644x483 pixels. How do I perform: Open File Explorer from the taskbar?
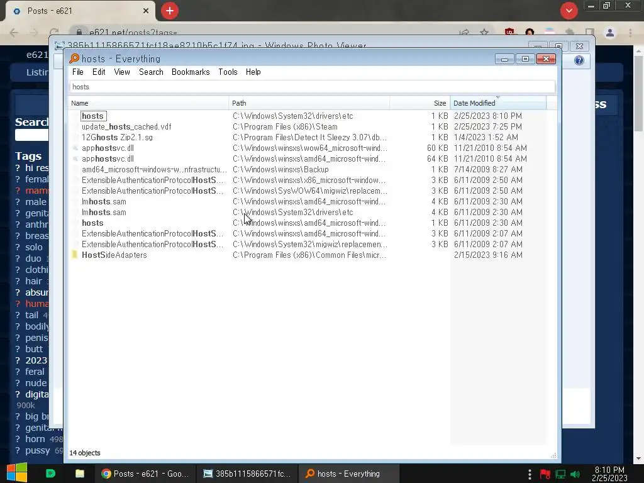click(80, 474)
